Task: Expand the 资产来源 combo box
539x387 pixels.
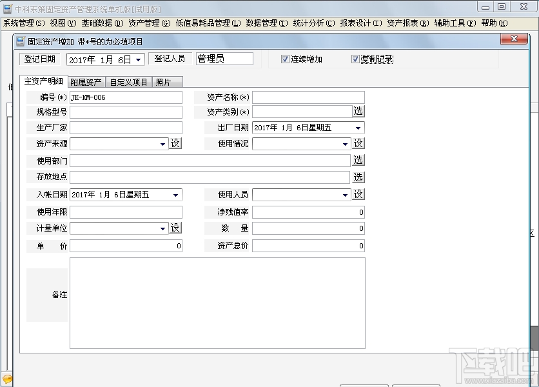Action: 163,143
